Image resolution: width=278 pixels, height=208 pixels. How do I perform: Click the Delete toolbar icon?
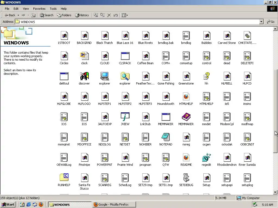pos(109,15)
